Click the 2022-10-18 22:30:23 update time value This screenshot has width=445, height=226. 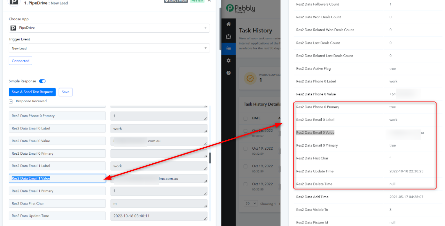[x=406, y=171]
